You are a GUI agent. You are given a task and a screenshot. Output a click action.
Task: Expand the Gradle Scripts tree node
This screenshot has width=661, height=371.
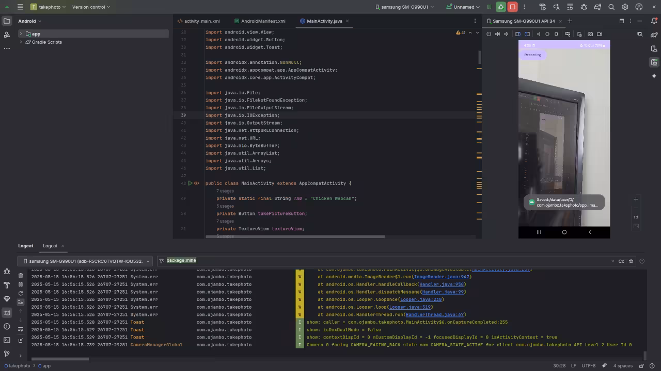[21, 42]
